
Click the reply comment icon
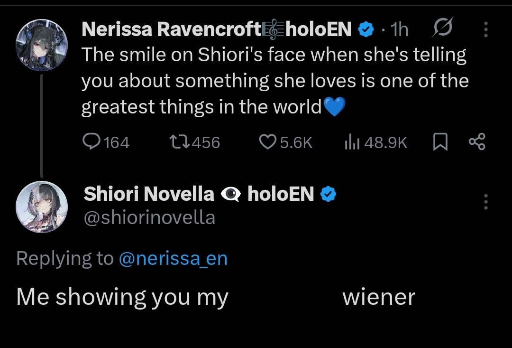pyautogui.click(x=90, y=142)
